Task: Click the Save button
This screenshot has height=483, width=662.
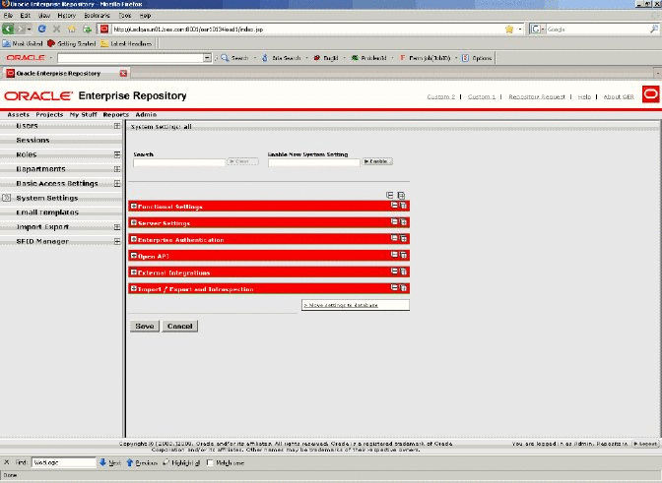Action: [x=145, y=326]
